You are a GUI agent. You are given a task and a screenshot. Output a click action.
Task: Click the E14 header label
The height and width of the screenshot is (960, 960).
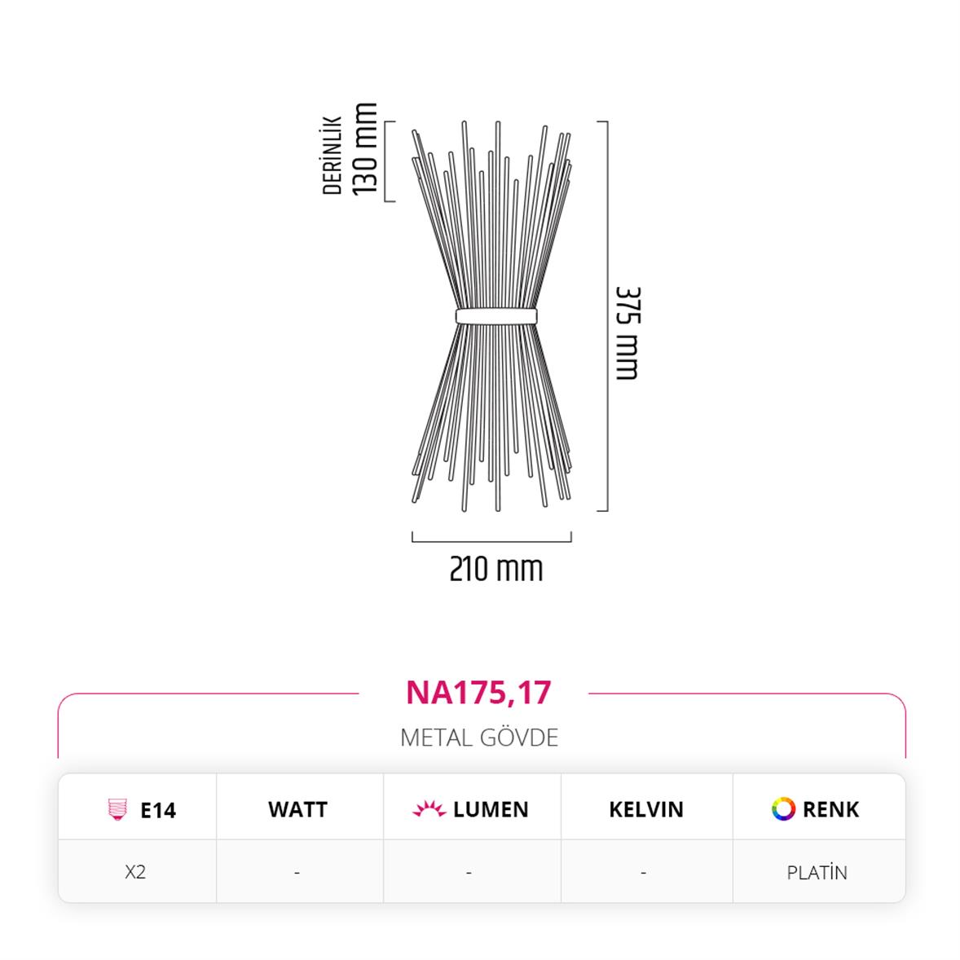coord(158,810)
